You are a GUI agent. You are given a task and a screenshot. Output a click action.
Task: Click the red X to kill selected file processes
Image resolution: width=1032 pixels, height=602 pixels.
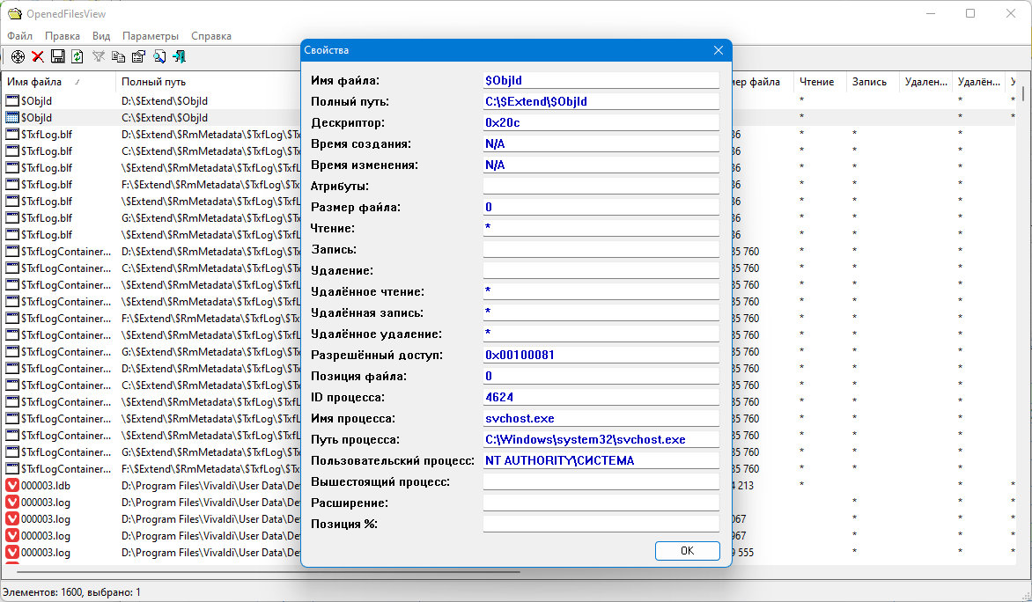click(x=38, y=56)
